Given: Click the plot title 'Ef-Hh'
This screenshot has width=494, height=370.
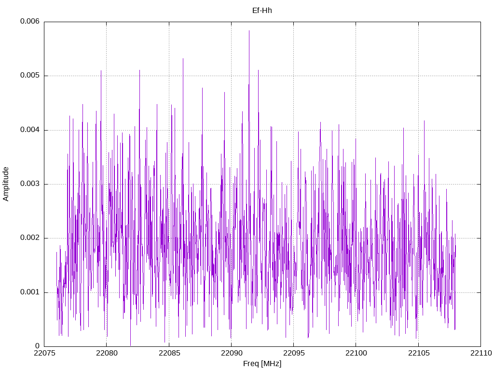Looking at the screenshot, I should coord(262,11).
